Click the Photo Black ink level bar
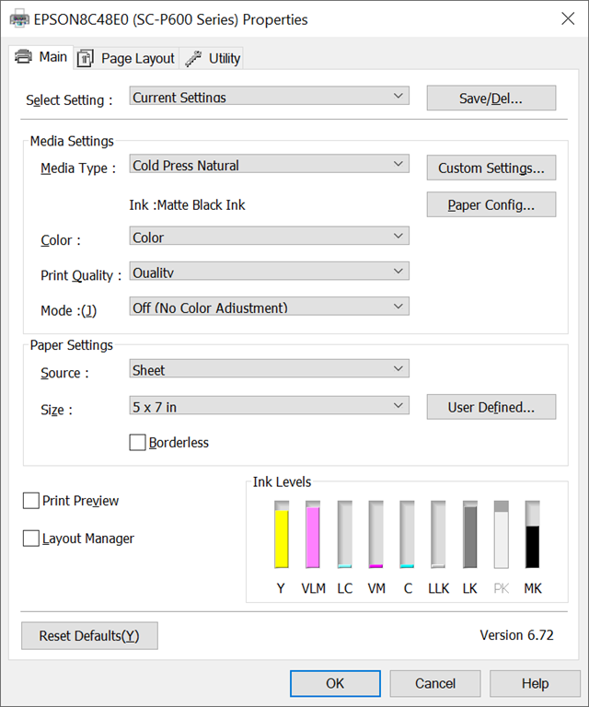The height and width of the screenshot is (707, 589). point(502,534)
